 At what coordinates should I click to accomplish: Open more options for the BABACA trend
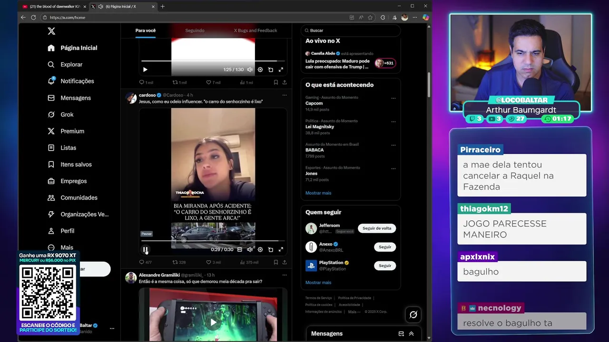pos(393,145)
